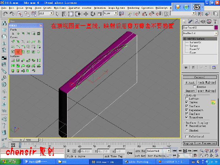The height and width of the screenshot is (165, 220).
Task: Click the Set Key button
Action: [x=140, y=156]
